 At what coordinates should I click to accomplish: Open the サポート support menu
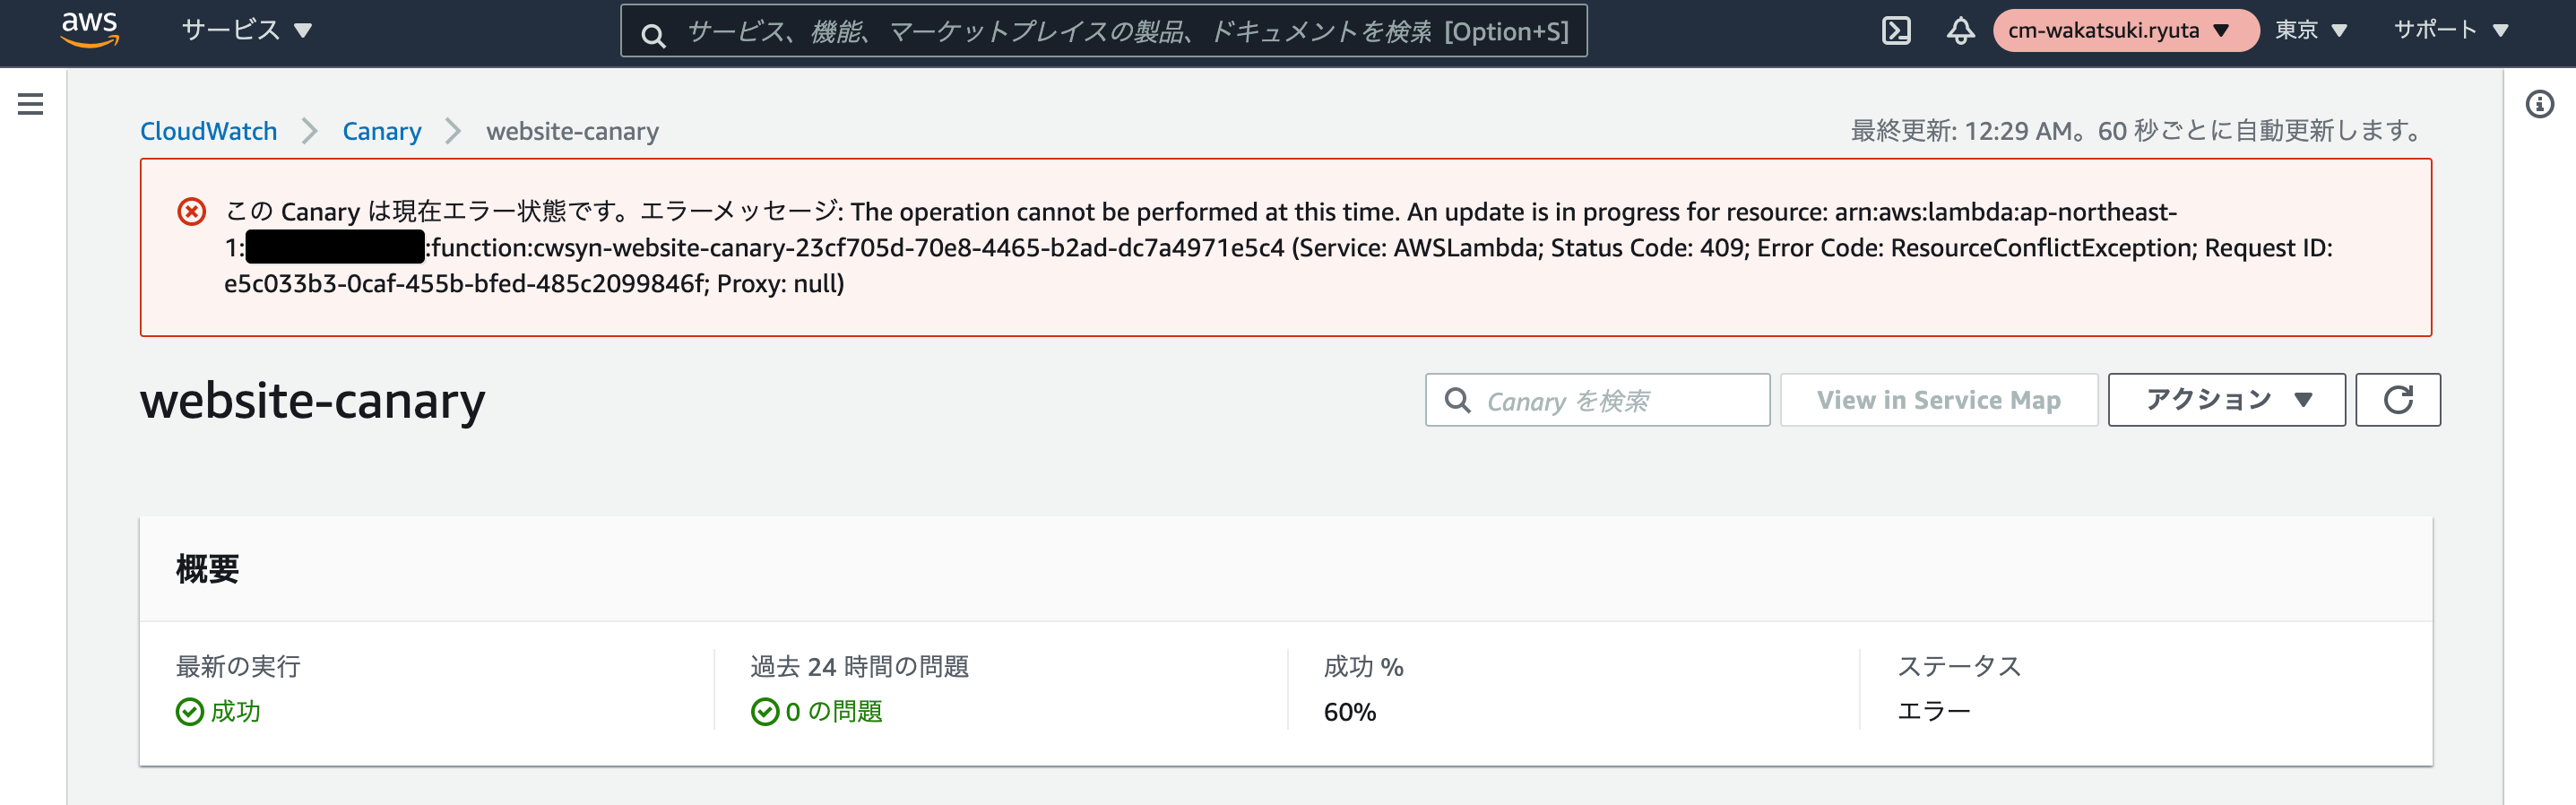pos(2450,31)
